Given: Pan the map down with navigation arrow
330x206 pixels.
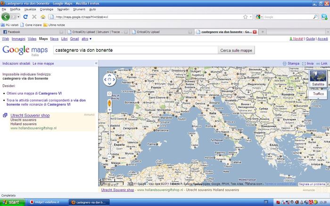Looking at the screenshot, I should click(x=109, y=84).
